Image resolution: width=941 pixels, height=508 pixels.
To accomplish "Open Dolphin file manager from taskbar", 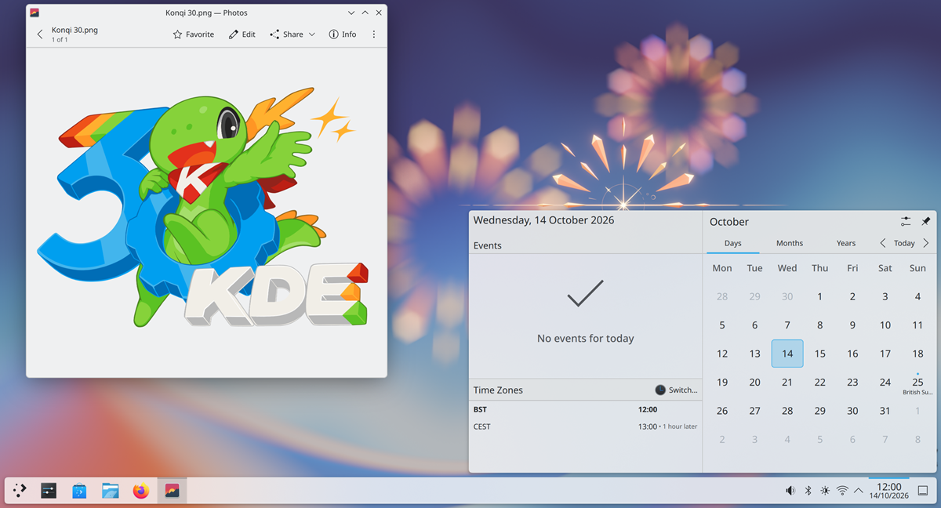I will pos(110,491).
